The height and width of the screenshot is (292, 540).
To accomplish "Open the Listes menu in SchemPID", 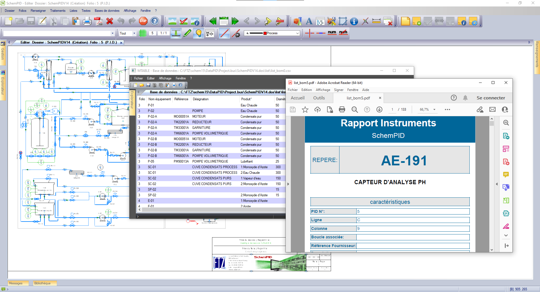I will [x=73, y=11].
